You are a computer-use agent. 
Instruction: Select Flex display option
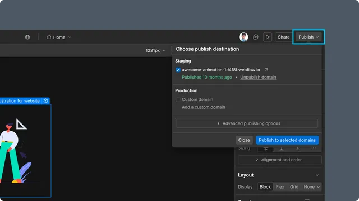280,187
